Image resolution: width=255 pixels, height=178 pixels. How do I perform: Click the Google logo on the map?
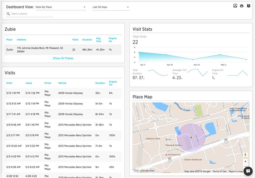(139, 170)
